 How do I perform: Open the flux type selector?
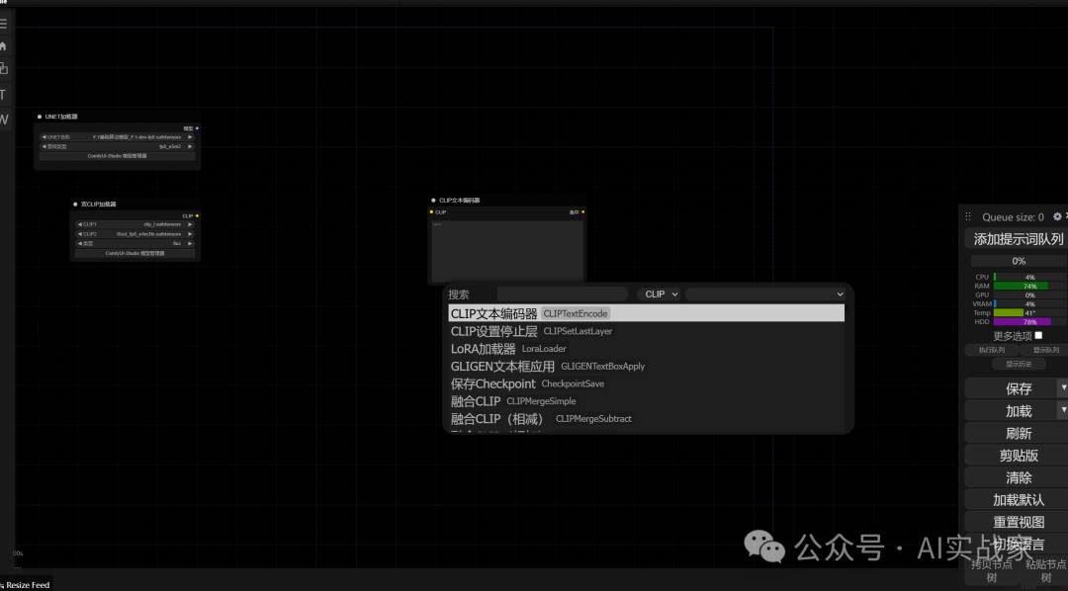point(134,243)
